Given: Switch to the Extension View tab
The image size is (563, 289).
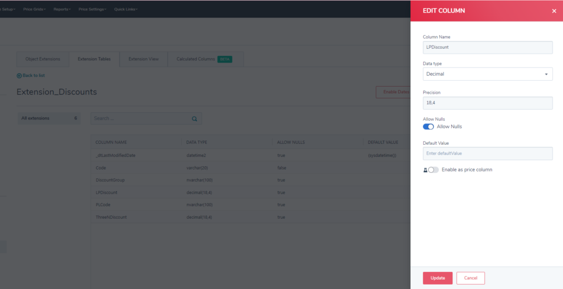Looking at the screenshot, I should (x=143, y=59).
